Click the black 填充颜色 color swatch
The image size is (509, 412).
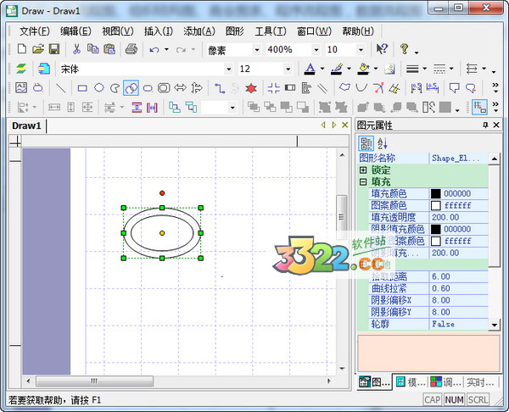click(436, 193)
